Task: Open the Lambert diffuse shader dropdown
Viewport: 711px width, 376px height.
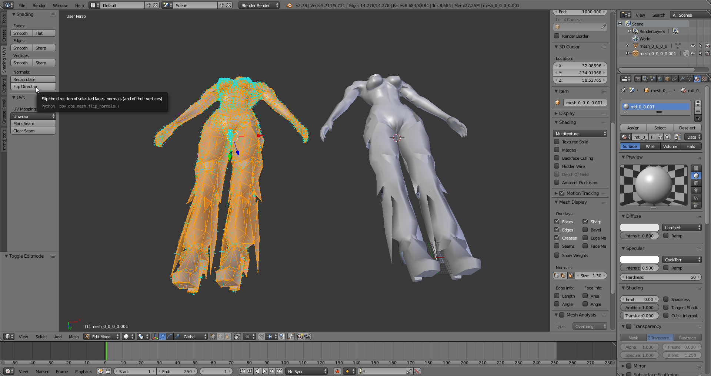Action: [x=682, y=228]
